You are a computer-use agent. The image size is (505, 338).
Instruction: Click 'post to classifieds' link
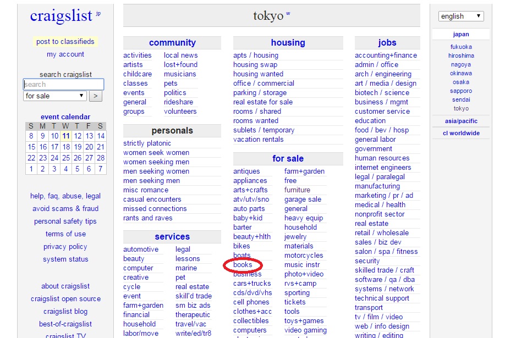[65, 42]
